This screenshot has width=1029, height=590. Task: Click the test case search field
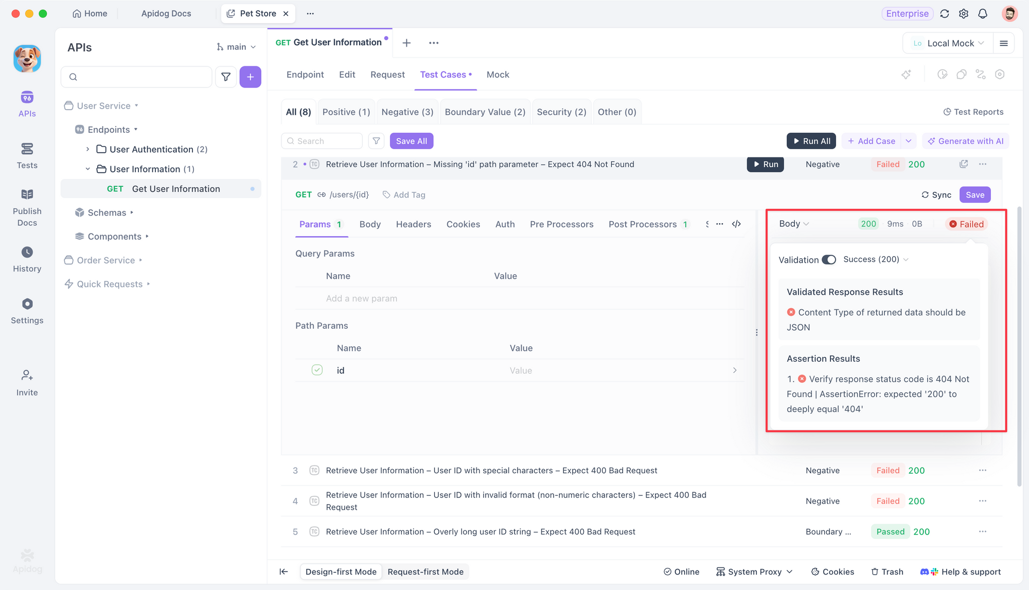coord(322,140)
